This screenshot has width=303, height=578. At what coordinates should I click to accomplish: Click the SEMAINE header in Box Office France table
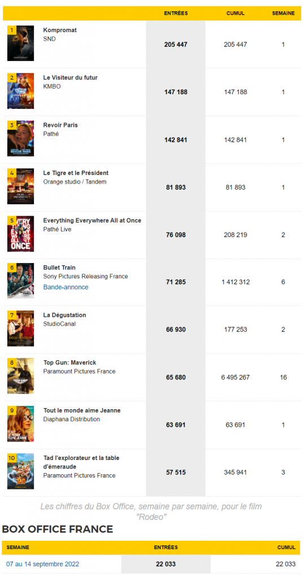point(17,548)
